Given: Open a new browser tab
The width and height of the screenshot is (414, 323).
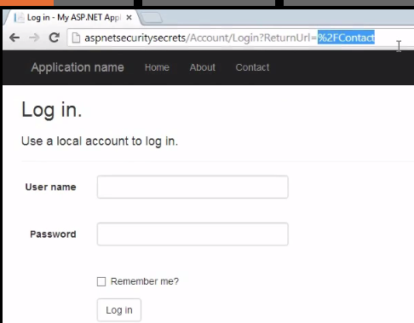Looking at the screenshot, I should coord(152,18).
